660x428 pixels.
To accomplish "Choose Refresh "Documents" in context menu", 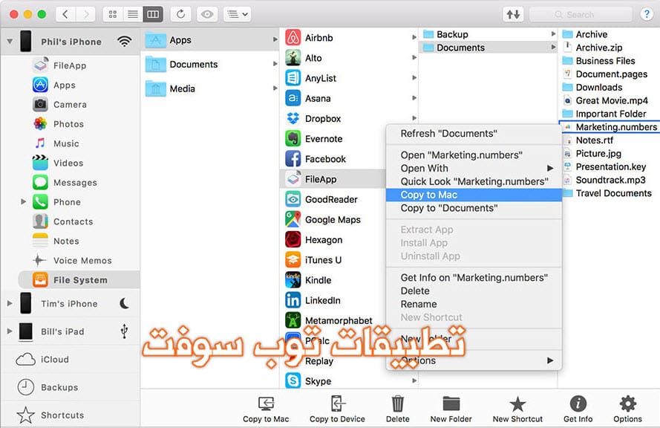I will click(474, 133).
